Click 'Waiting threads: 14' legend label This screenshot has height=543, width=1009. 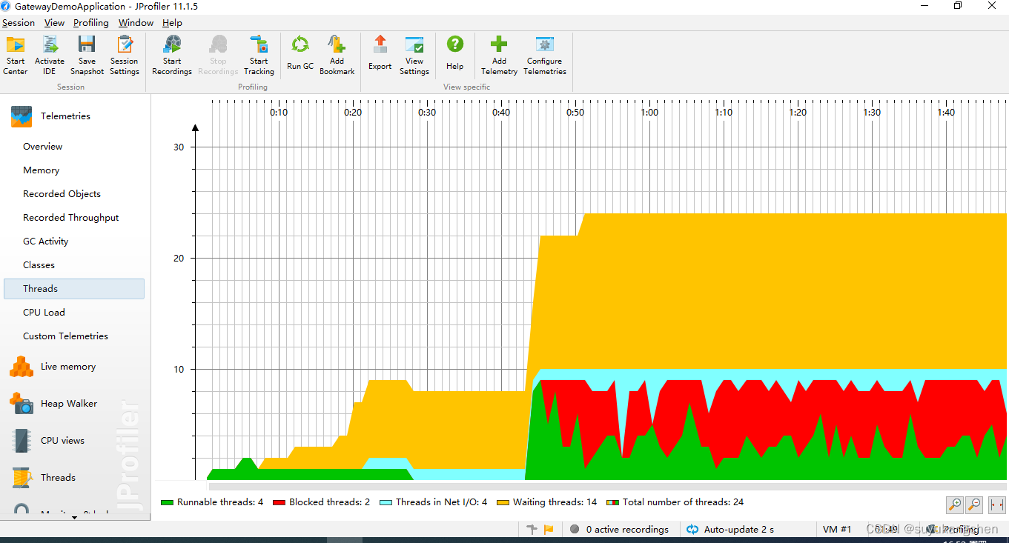555,502
